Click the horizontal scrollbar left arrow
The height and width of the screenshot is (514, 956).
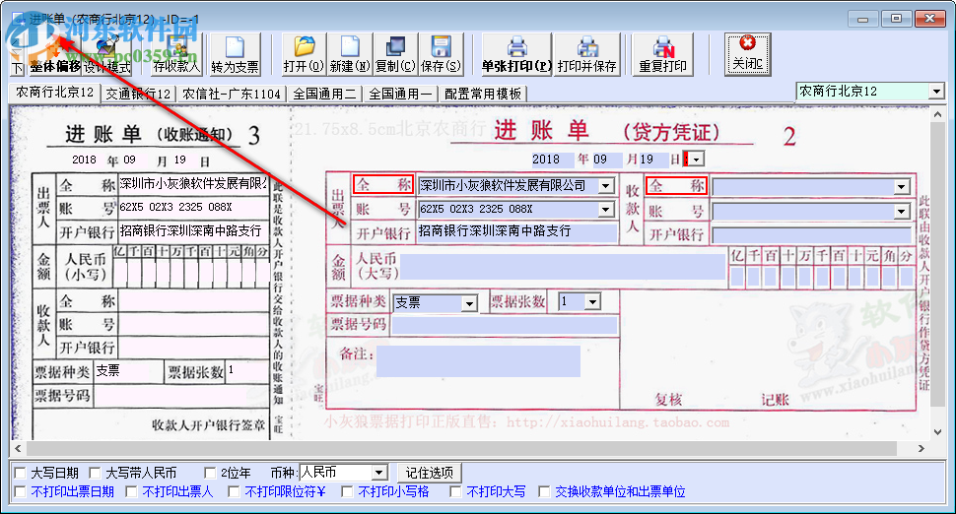click(x=18, y=449)
